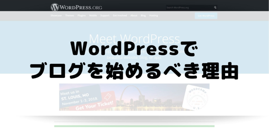Open the About menu item

134,16
